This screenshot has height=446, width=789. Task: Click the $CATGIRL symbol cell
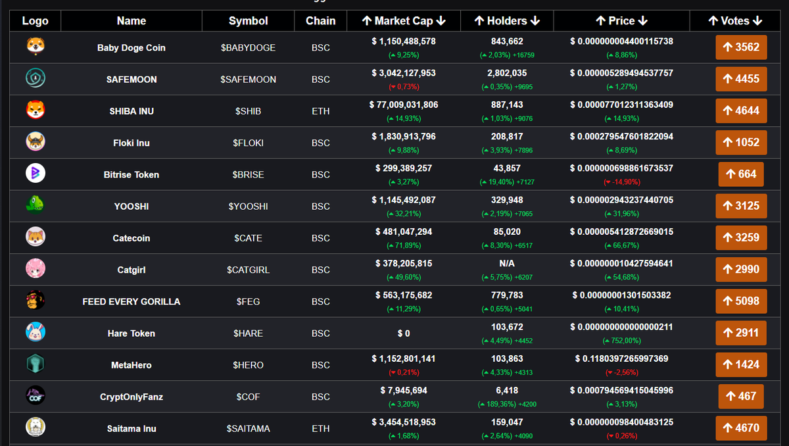coord(248,270)
